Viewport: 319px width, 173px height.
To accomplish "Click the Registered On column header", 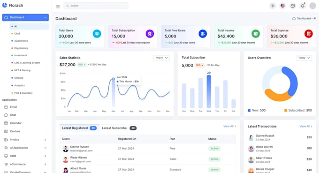I will click(127, 139).
